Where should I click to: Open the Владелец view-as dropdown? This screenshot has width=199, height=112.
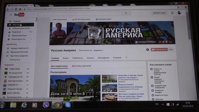[x=99, y=50]
